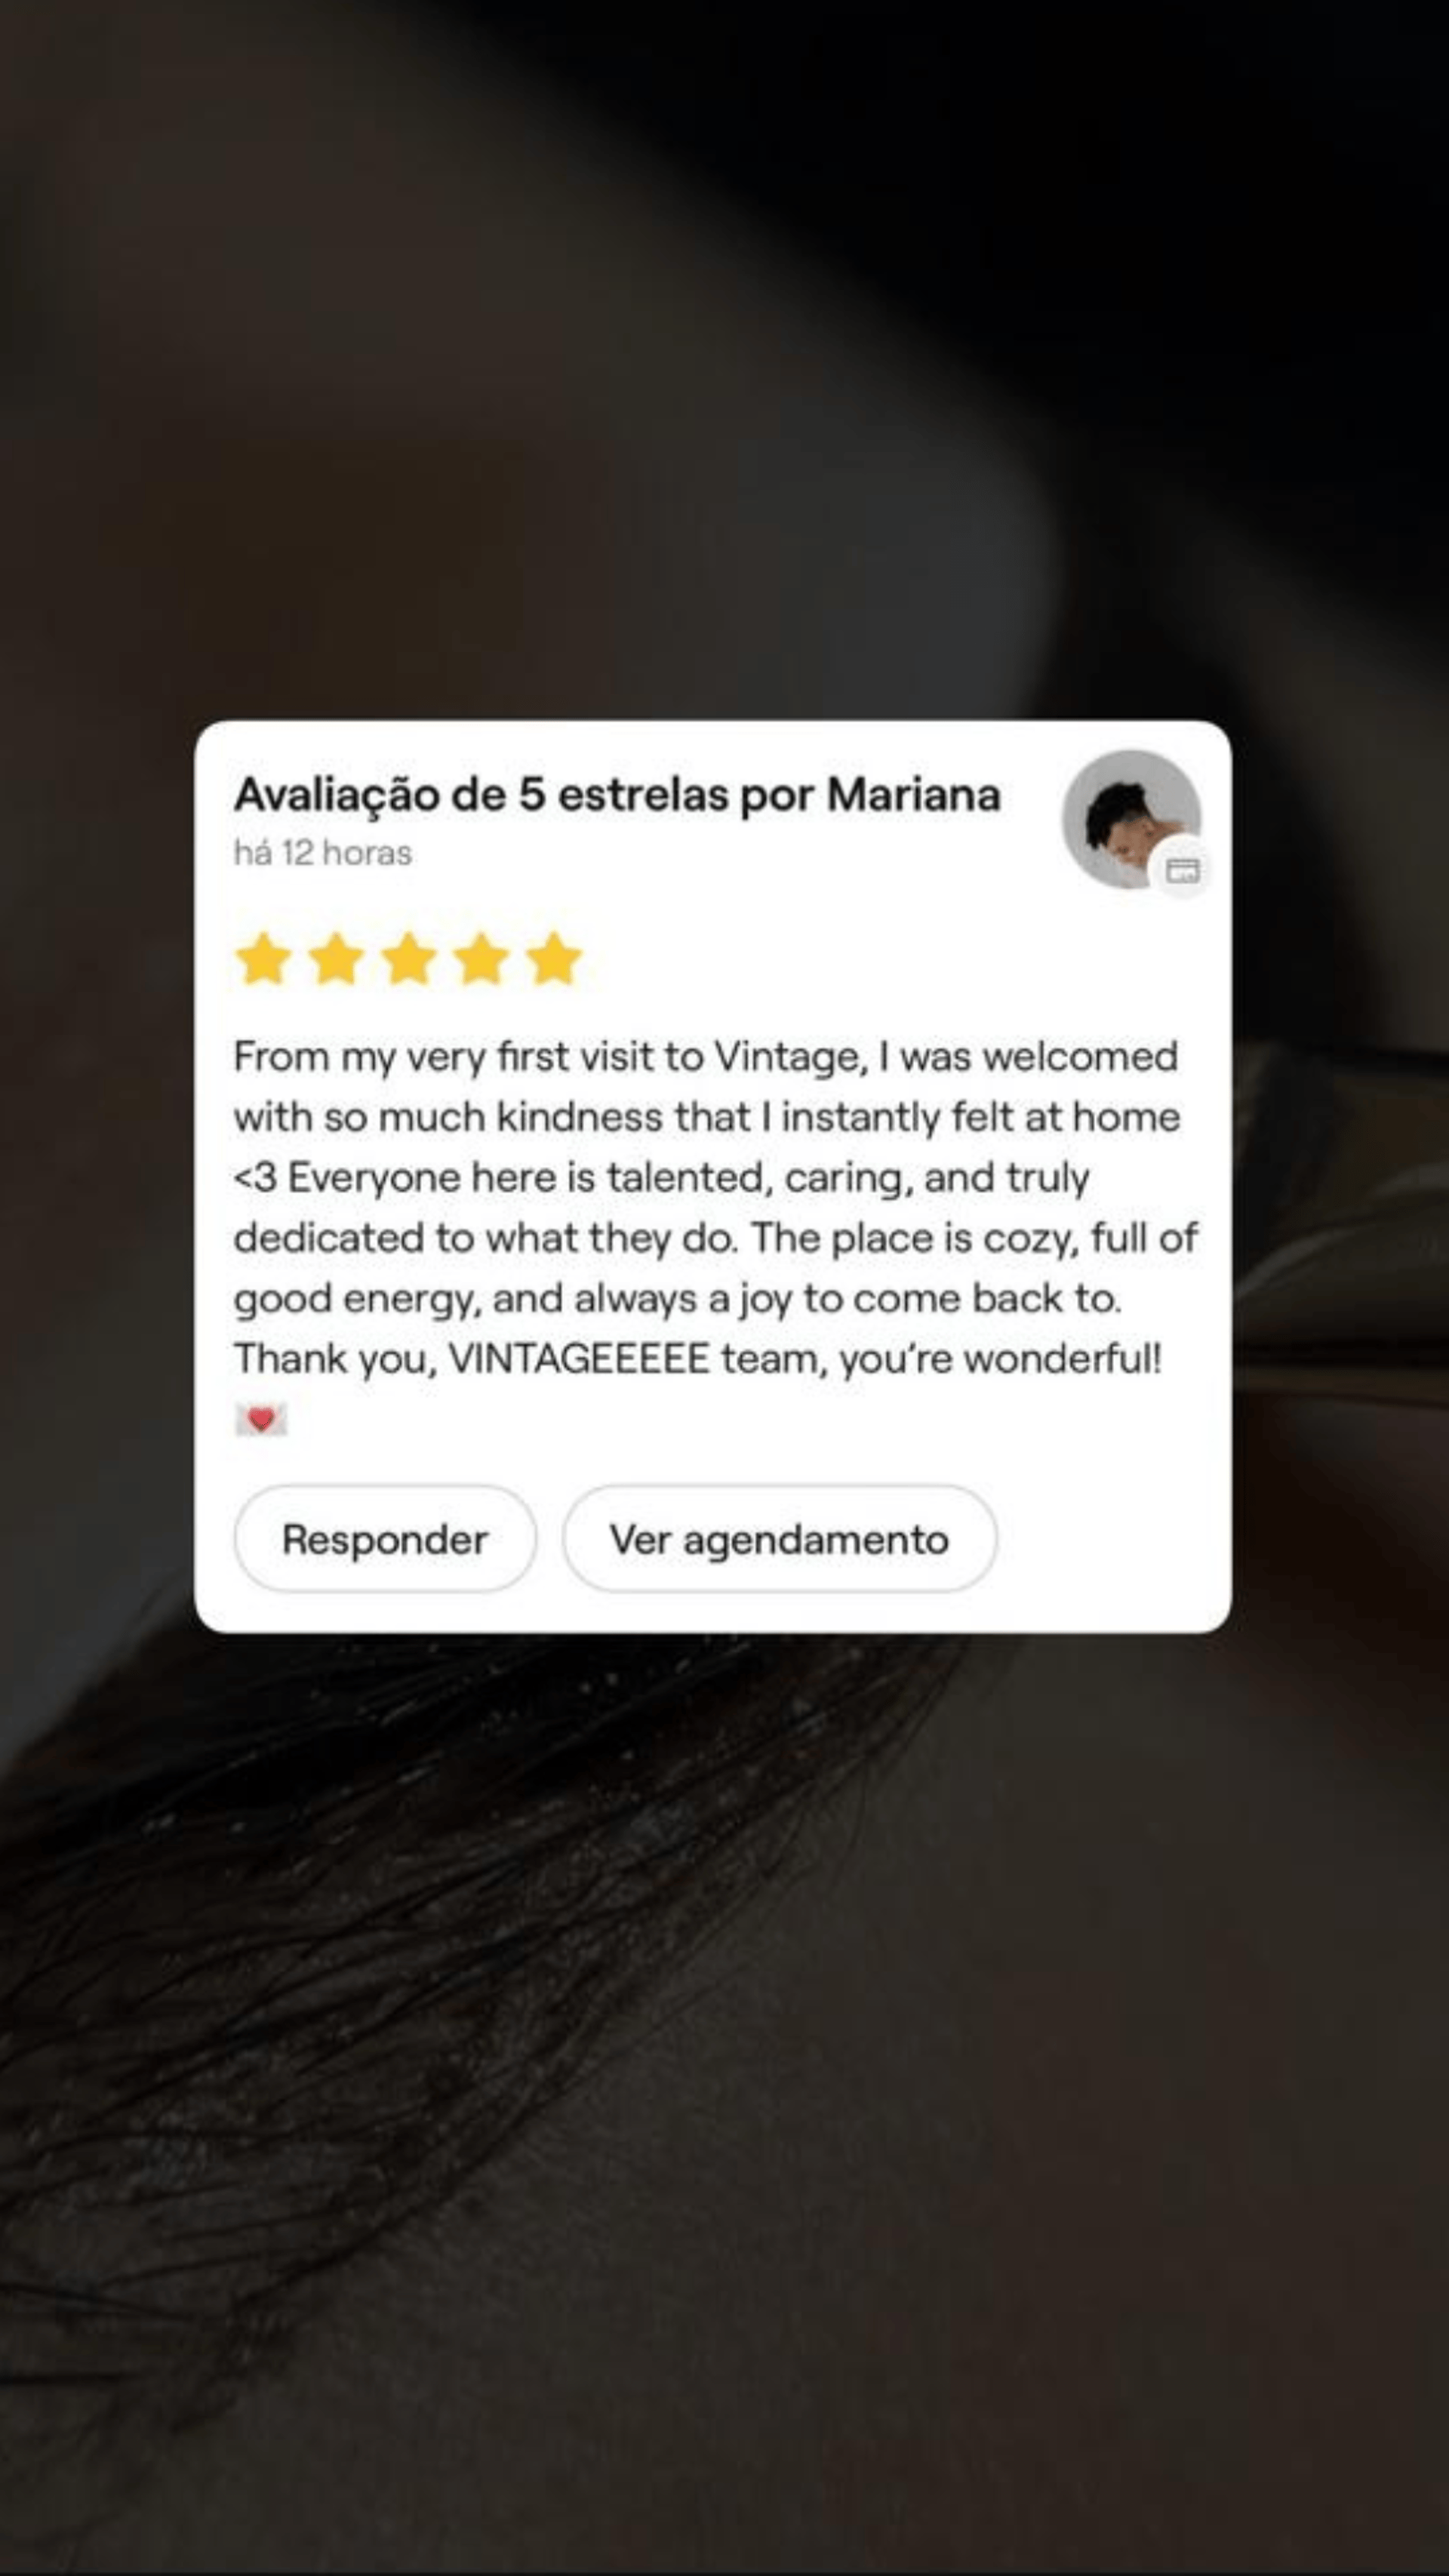Click the '<3' text in the review

pos(255,1178)
